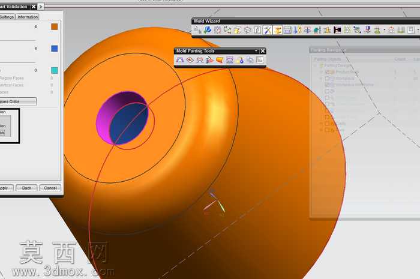Pick the cyan region color swatch
This screenshot has width=420, height=279.
pyautogui.click(x=55, y=70)
